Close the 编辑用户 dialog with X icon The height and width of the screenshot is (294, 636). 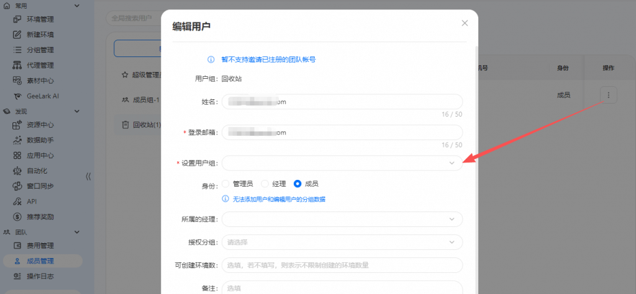(465, 23)
